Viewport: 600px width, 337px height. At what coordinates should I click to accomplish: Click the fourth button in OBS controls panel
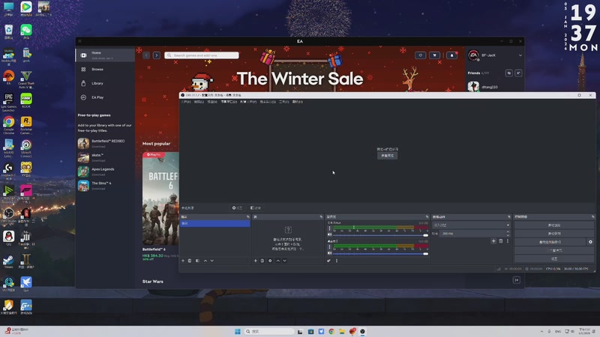(553, 250)
